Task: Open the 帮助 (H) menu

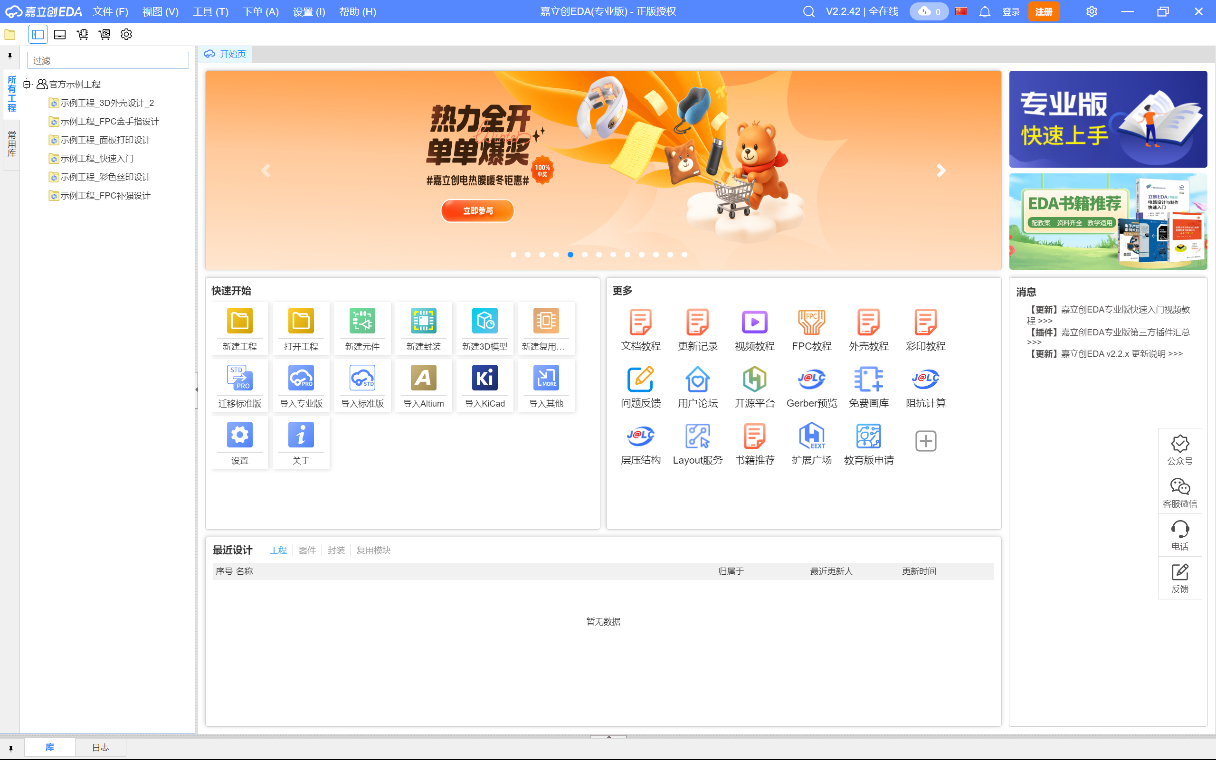Action: [357, 11]
